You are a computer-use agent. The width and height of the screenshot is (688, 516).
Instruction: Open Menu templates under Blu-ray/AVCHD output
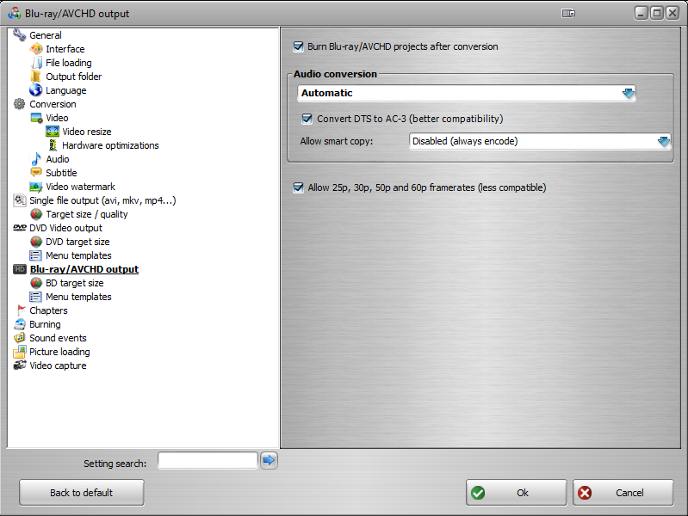coord(78,297)
